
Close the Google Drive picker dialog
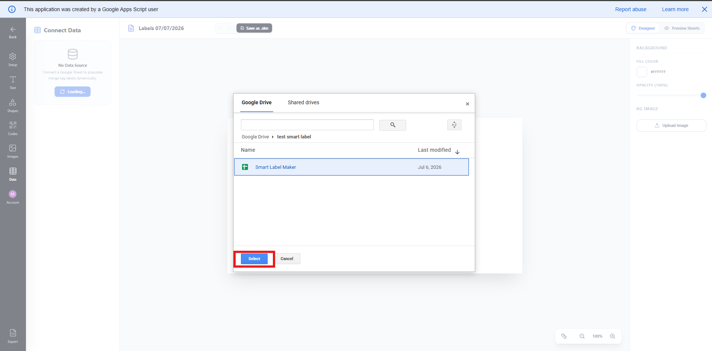coord(467,104)
